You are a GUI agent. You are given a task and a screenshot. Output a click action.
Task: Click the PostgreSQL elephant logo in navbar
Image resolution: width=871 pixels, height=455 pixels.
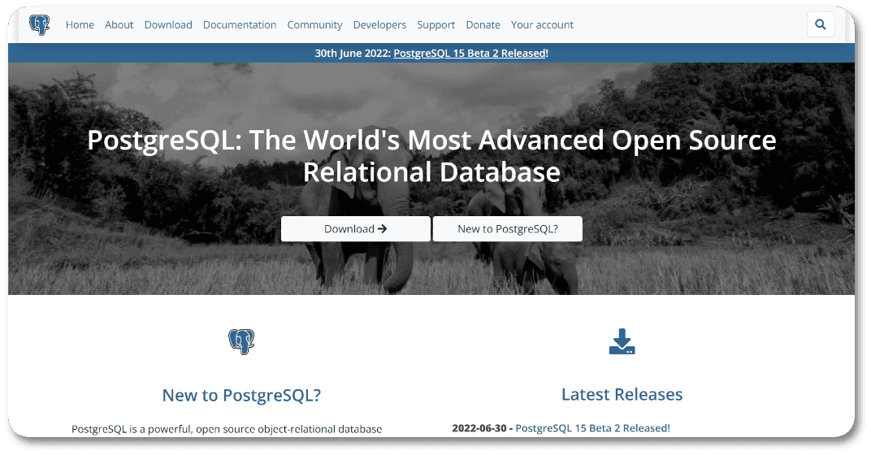coord(40,25)
